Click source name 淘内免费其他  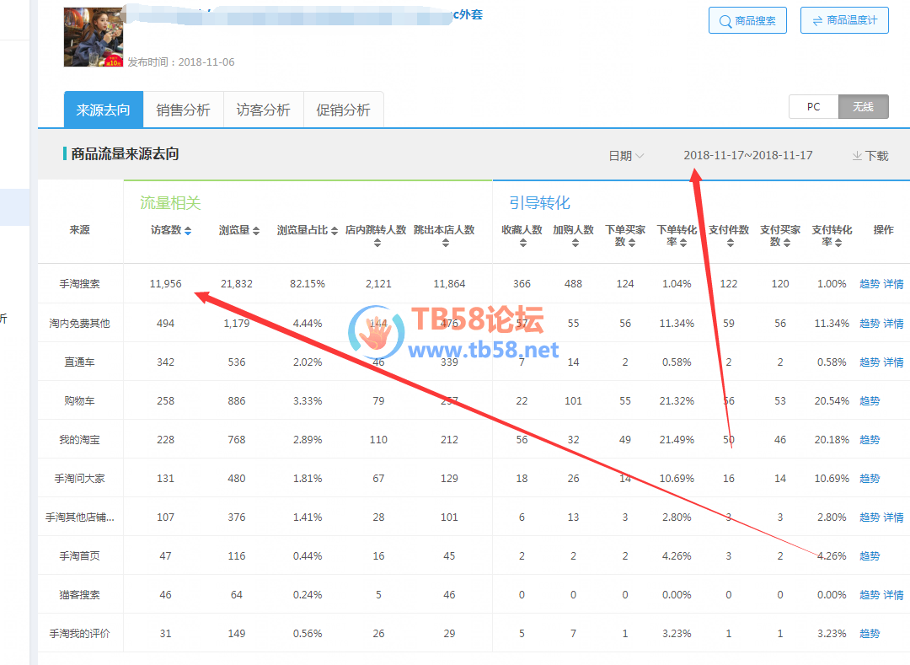(79, 323)
